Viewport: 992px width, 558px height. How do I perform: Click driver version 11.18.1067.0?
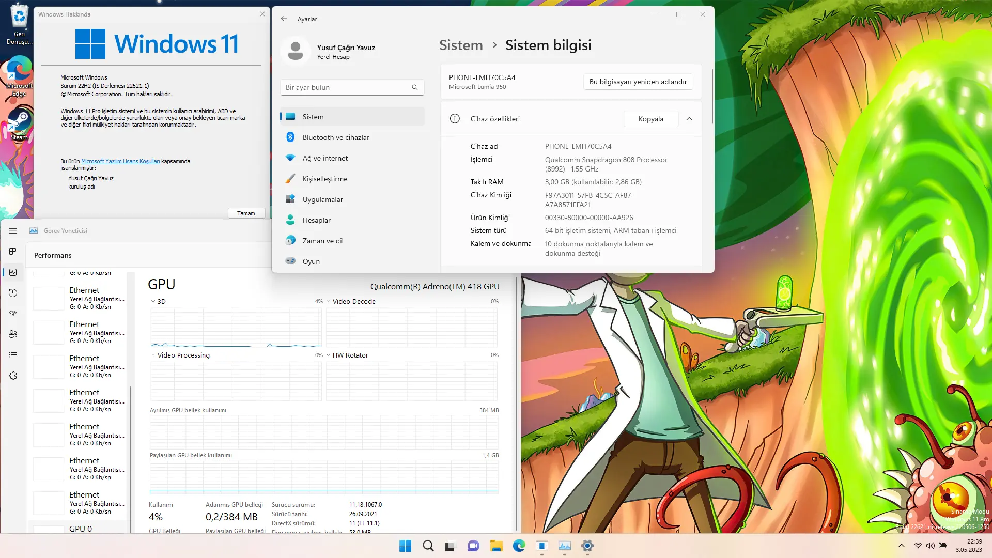pos(365,505)
